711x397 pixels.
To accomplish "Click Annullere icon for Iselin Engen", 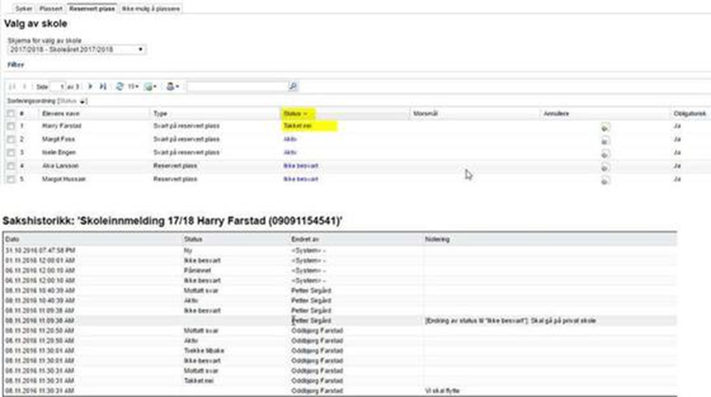I will 605,153.
